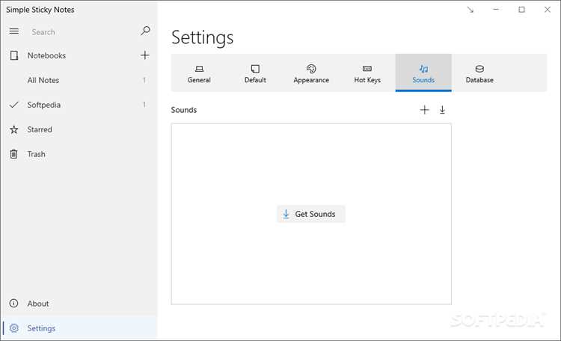Close the Simple Sticky Notes window
Screen dimensions: 561x341
click(548, 10)
